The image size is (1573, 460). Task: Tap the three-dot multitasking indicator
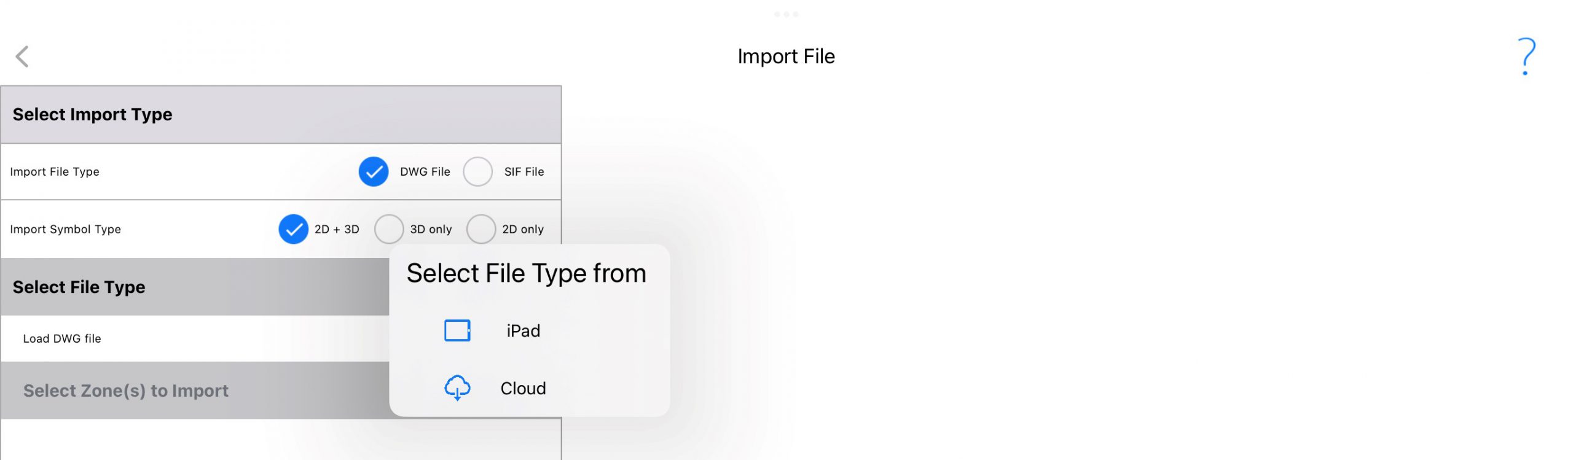(786, 14)
